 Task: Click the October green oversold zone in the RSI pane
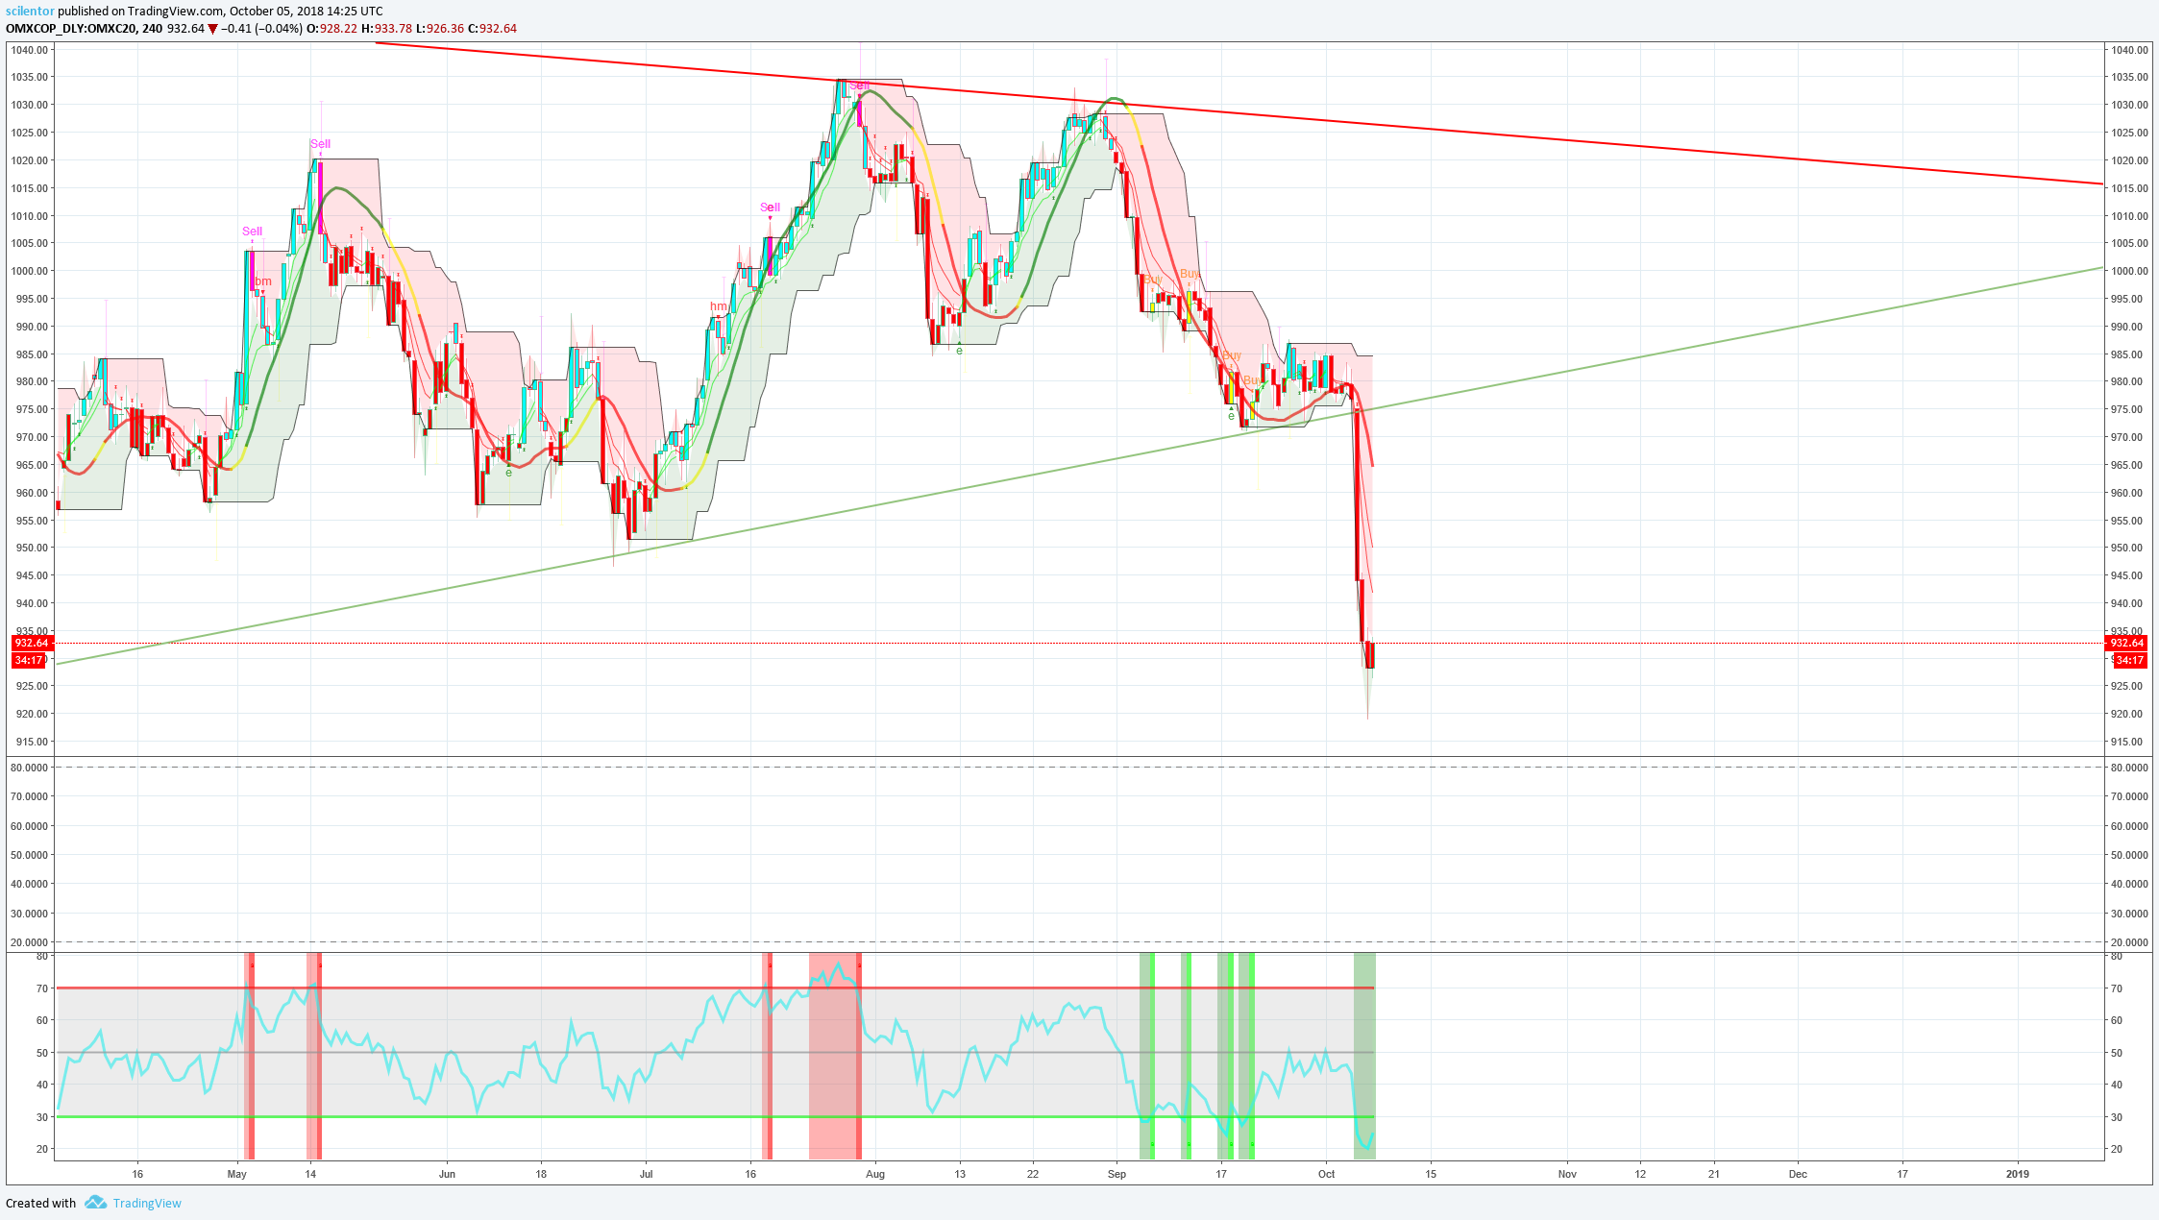click(x=1364, y=1057)
